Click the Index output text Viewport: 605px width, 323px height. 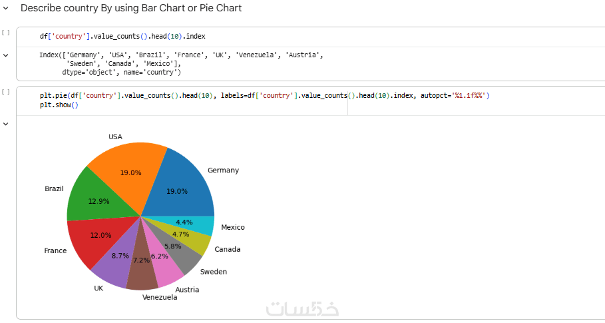coord(180,63)
